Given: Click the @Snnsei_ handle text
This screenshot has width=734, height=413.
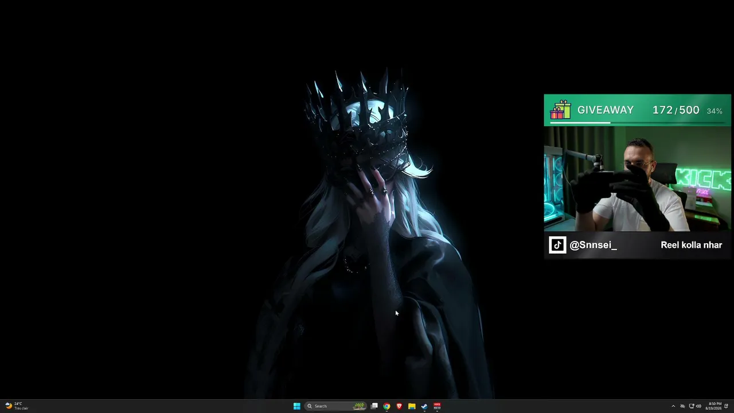Looking at the screenshot, I should pyautogui.click(x=593, y=245).
